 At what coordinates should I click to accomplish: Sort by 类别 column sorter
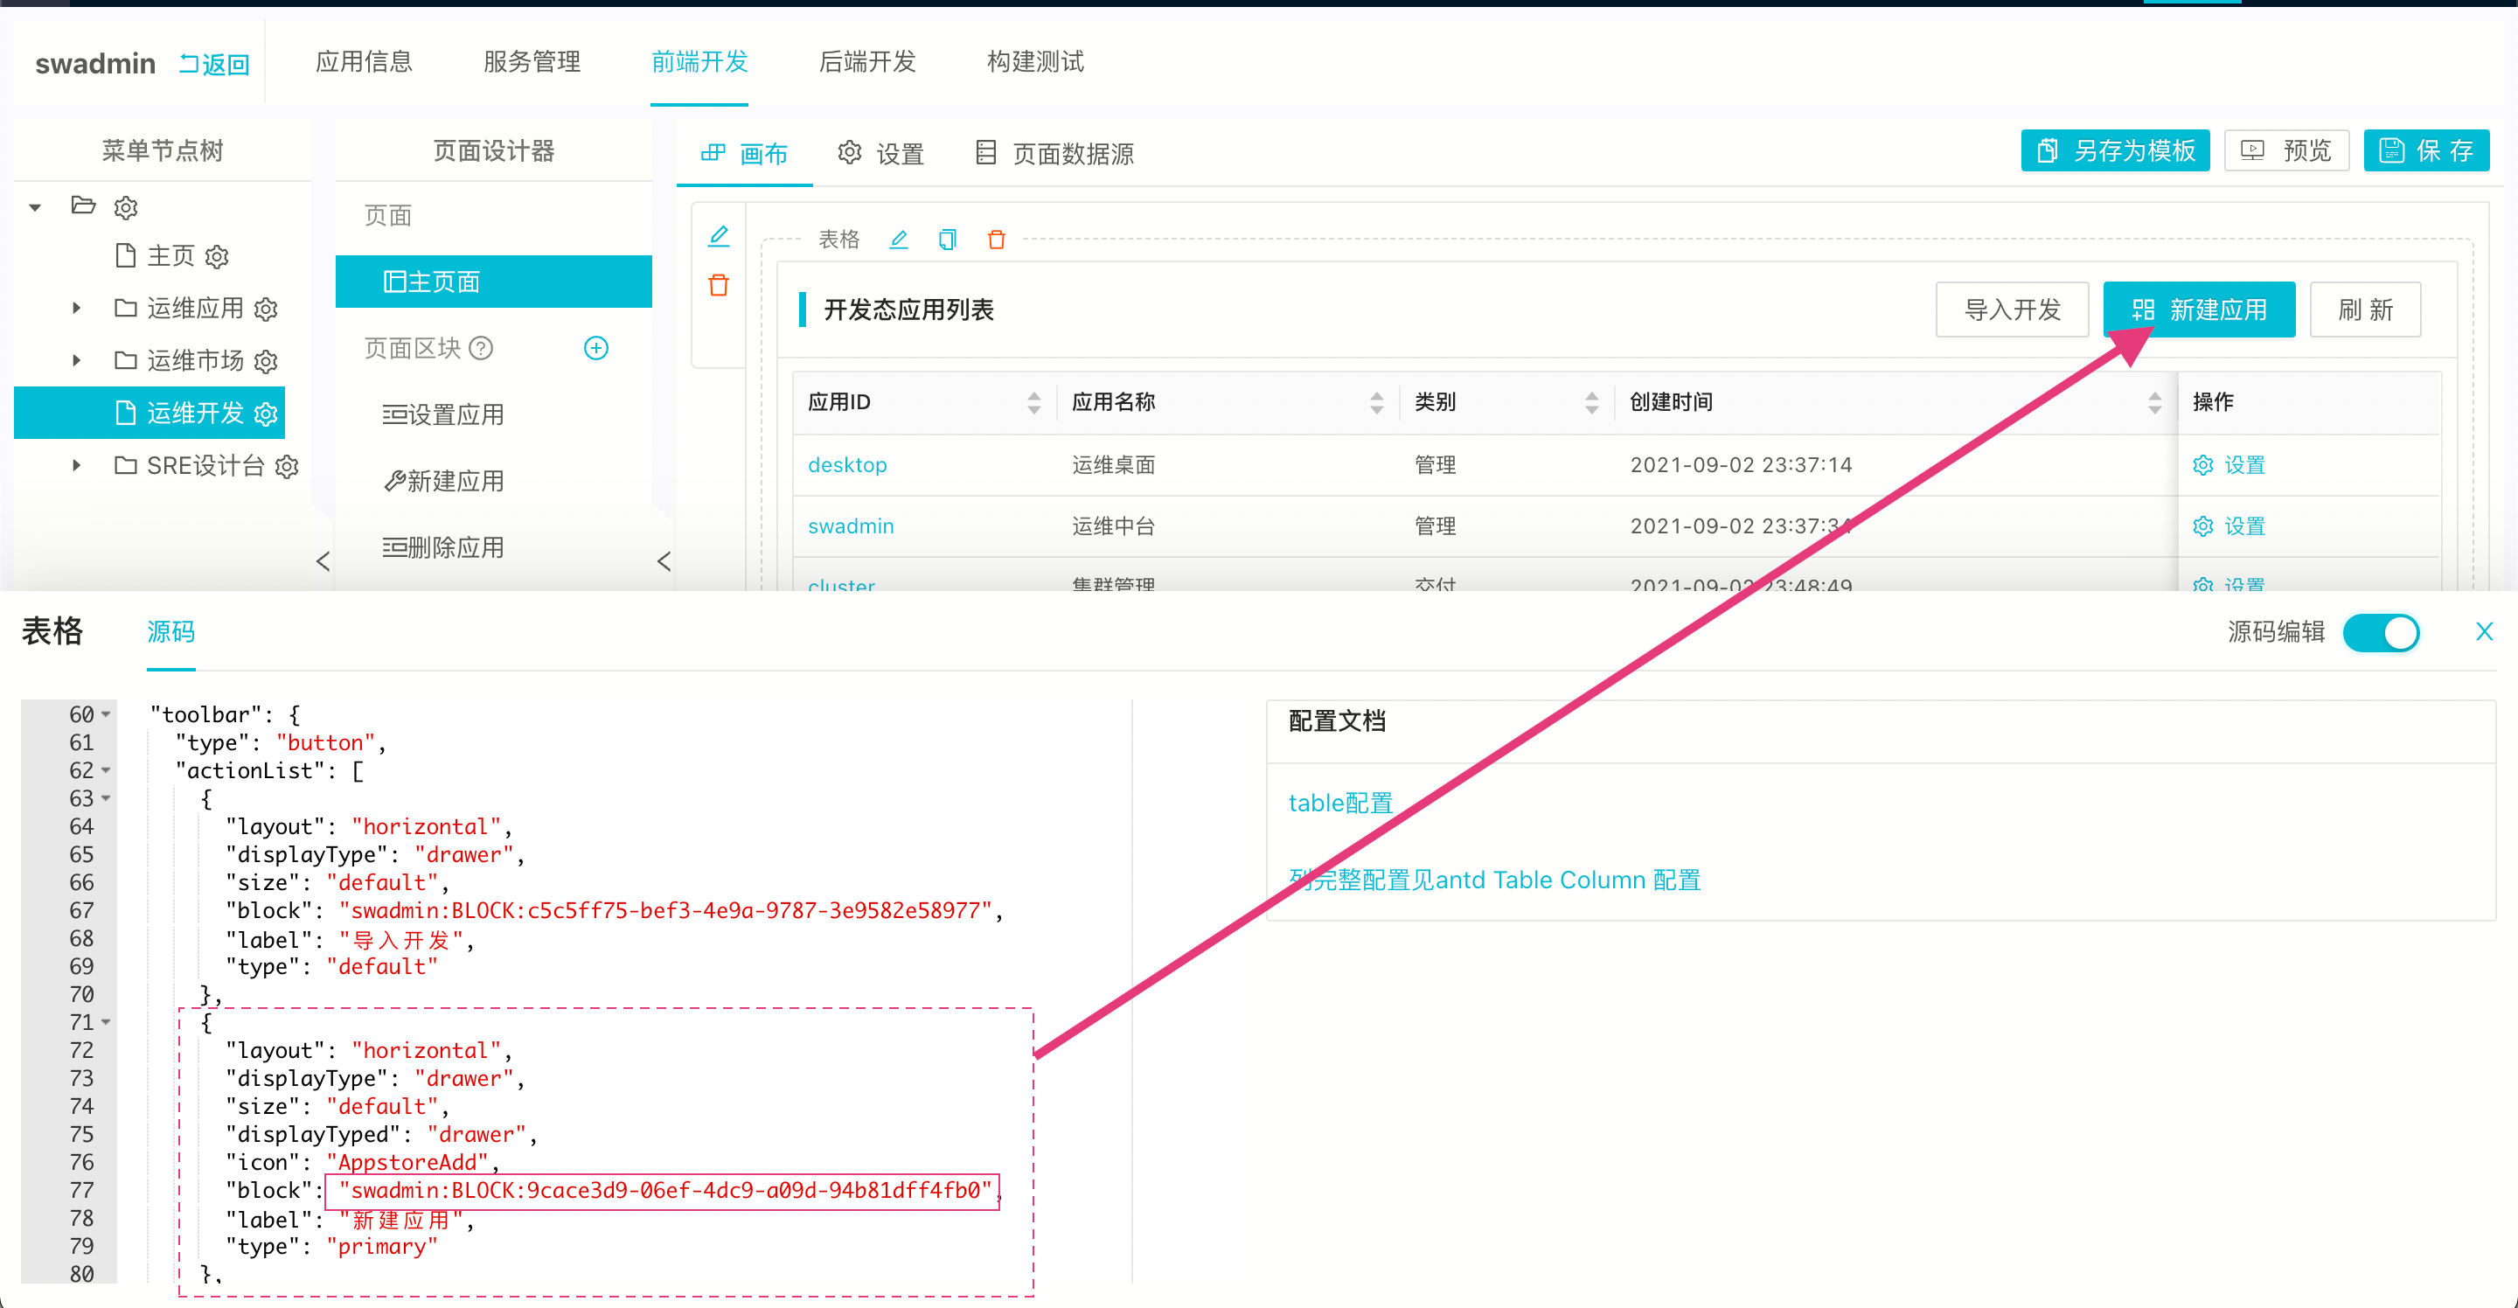pos(1591,402)
